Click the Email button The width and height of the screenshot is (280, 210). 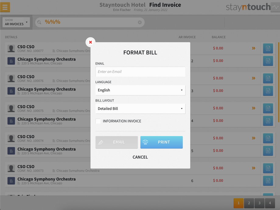[117, 142]
